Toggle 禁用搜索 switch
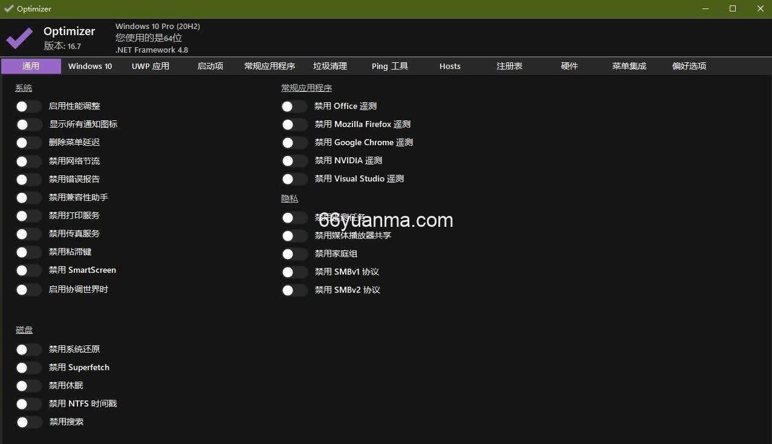 coord(28,422)
